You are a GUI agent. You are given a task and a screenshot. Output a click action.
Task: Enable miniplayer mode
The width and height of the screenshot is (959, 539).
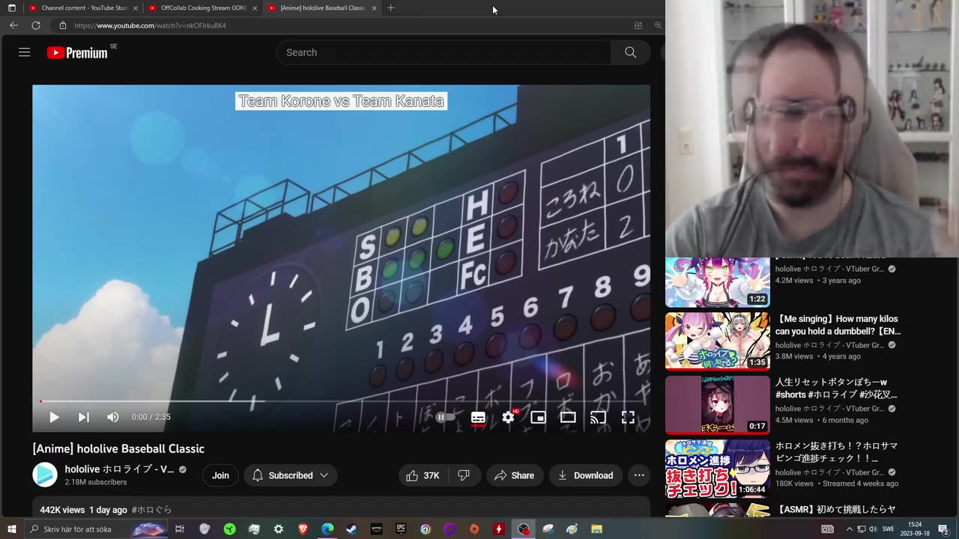click(538, 417)
